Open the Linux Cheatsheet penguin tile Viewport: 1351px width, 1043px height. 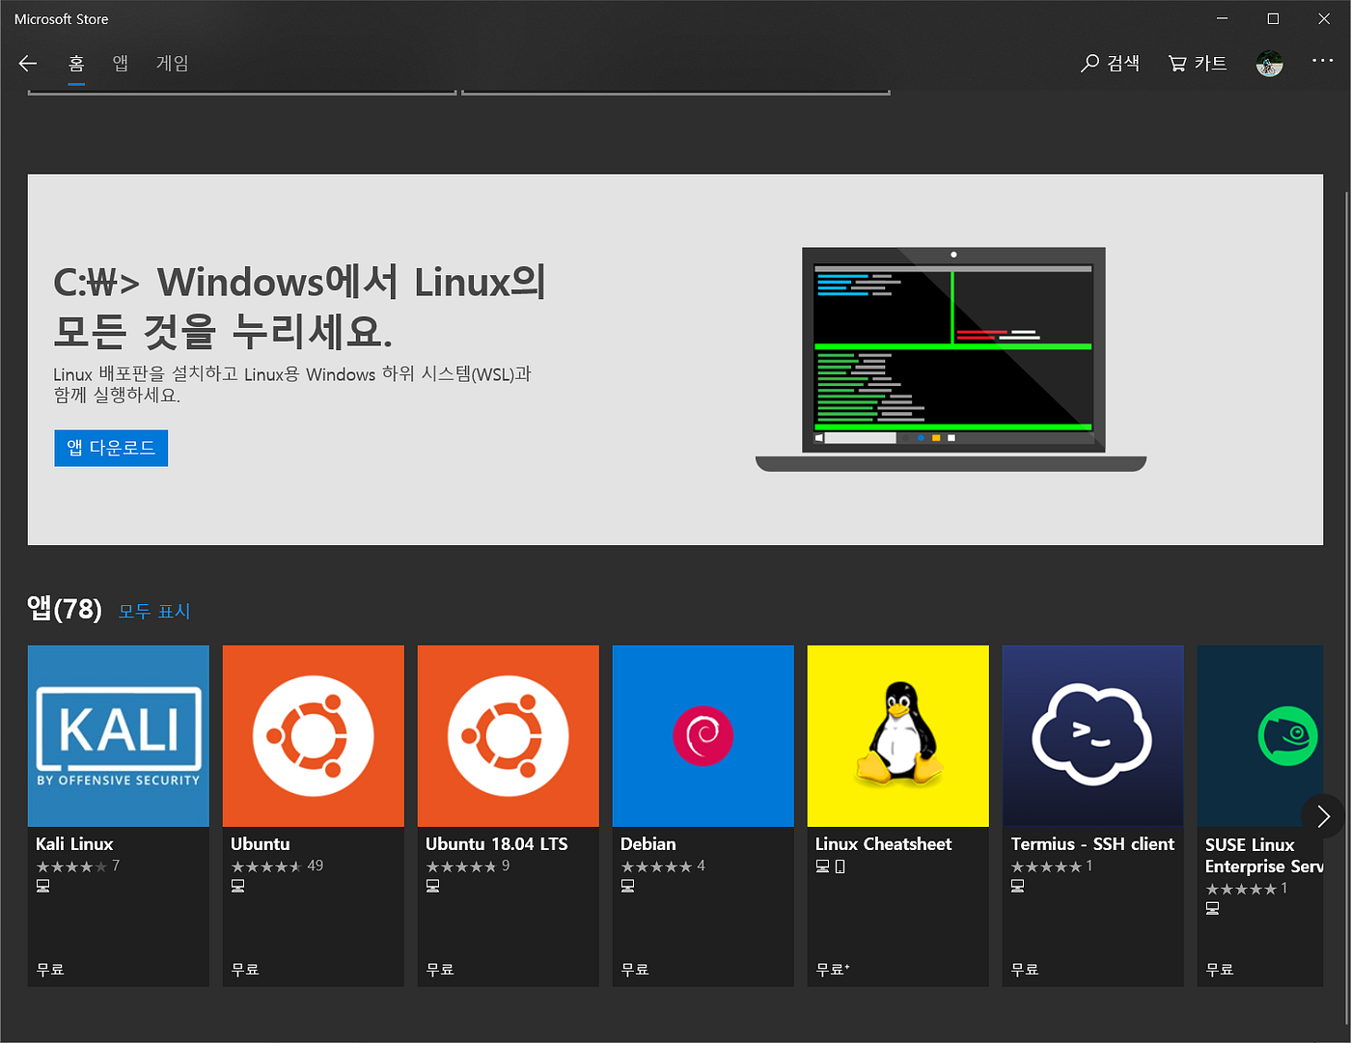tap(898, 736)
